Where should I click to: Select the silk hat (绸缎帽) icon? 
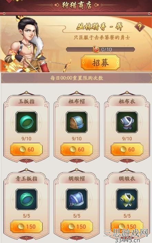pos(77,199)
